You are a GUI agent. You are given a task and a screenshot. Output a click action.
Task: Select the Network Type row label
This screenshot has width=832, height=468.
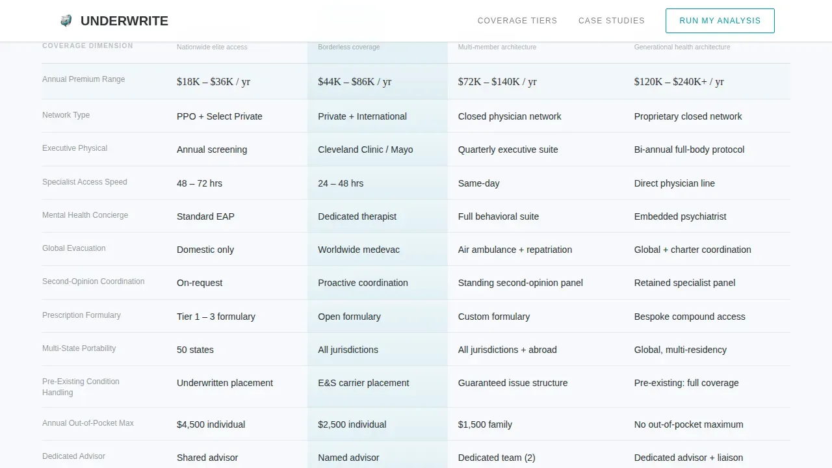coord(66,115)
